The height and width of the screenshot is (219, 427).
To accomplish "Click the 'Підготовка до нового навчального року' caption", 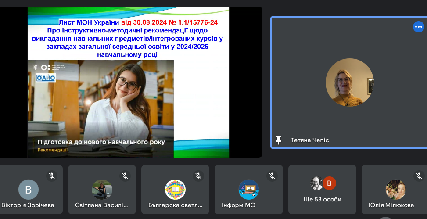I will click(101, 142).
